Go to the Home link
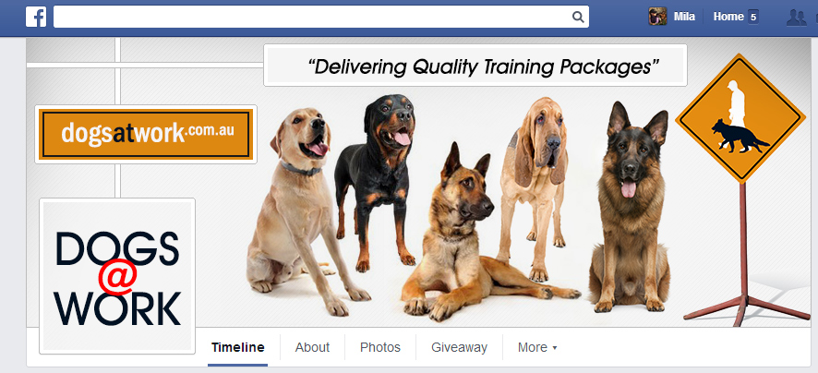 [x=728, y=17]
